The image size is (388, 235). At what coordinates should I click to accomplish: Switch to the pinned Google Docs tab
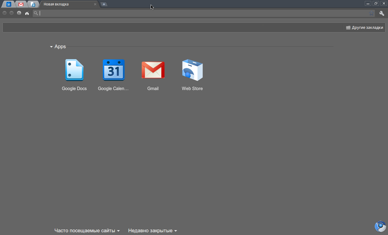click(x=33, y=4)
